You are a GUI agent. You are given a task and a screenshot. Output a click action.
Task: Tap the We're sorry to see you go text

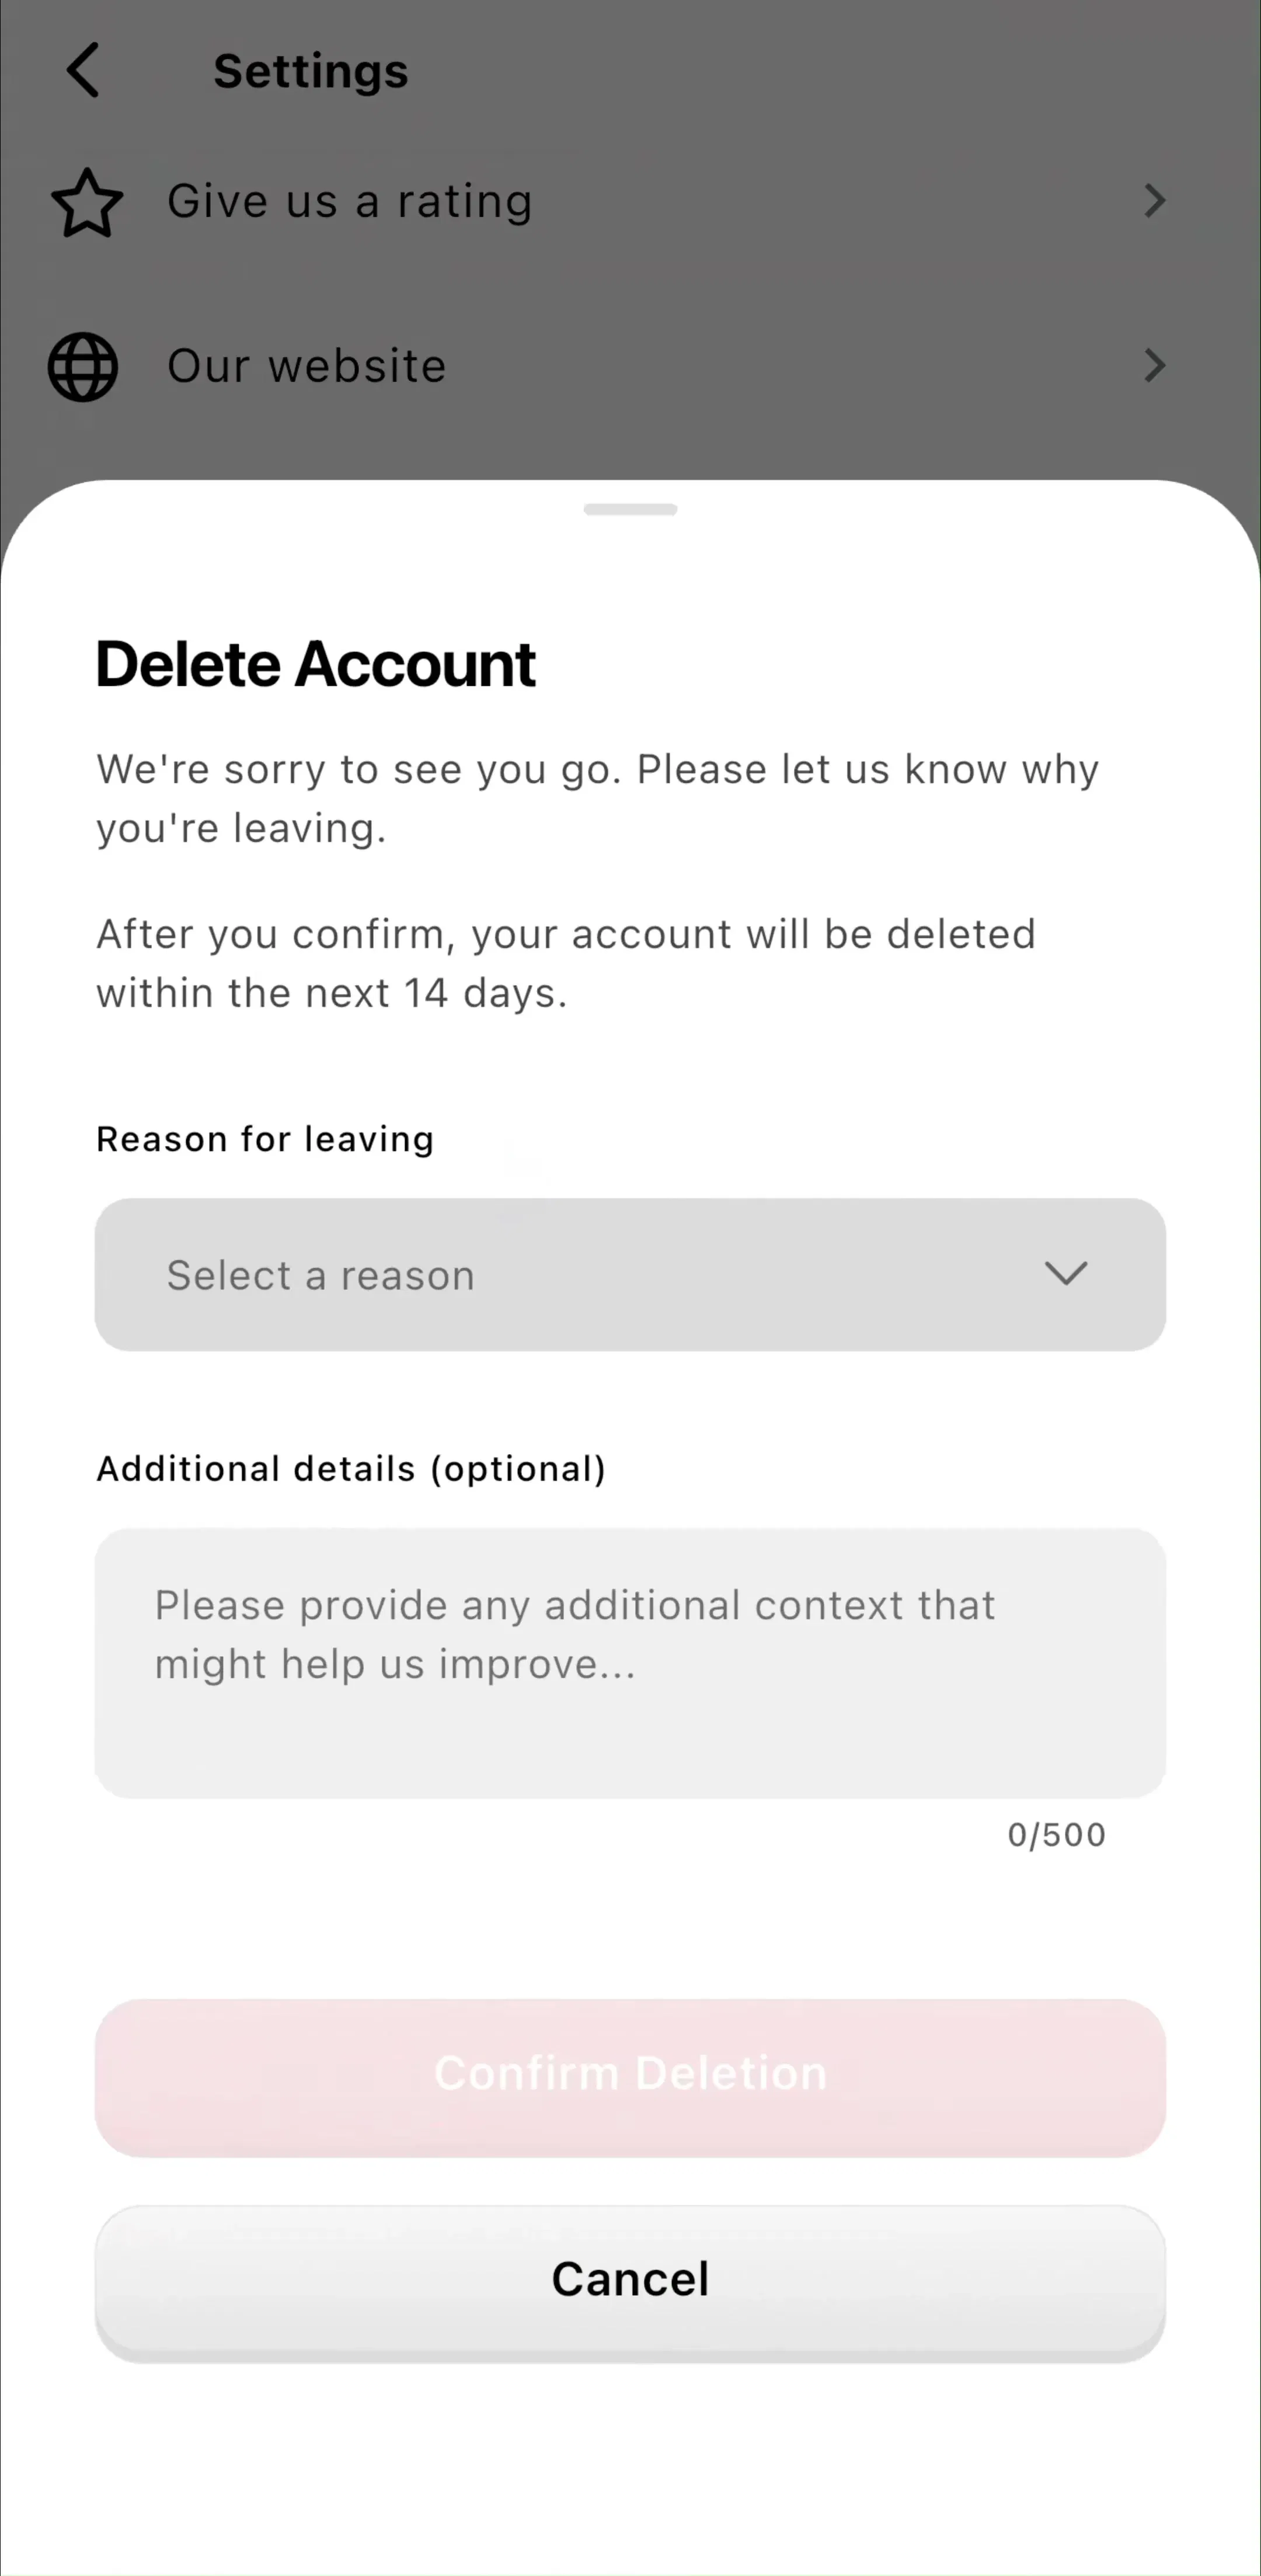point(597,799)
